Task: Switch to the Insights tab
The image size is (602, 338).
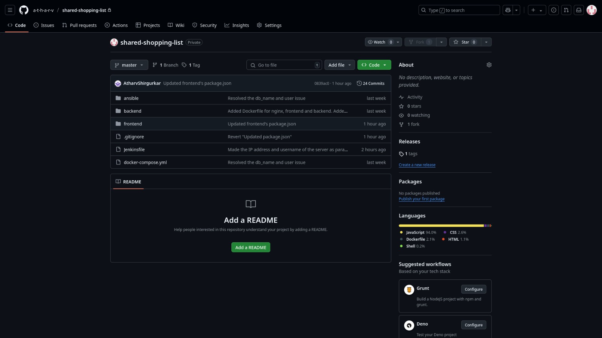Action: pyautogui.click(x=237, y=25)
